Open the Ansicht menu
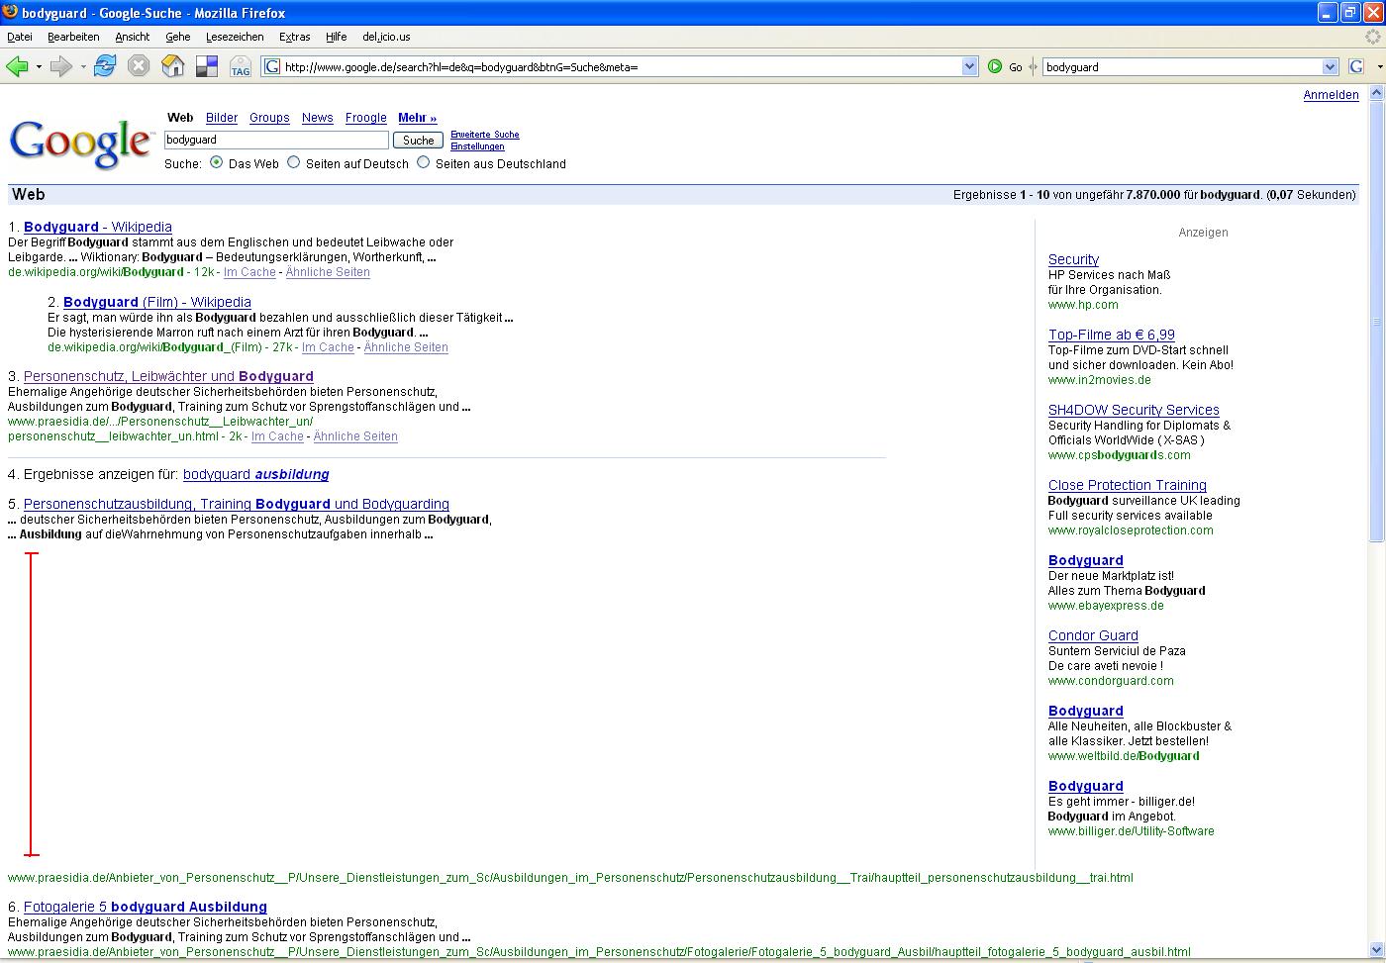The image size is (1386, 963). click(x=133, y=37)
